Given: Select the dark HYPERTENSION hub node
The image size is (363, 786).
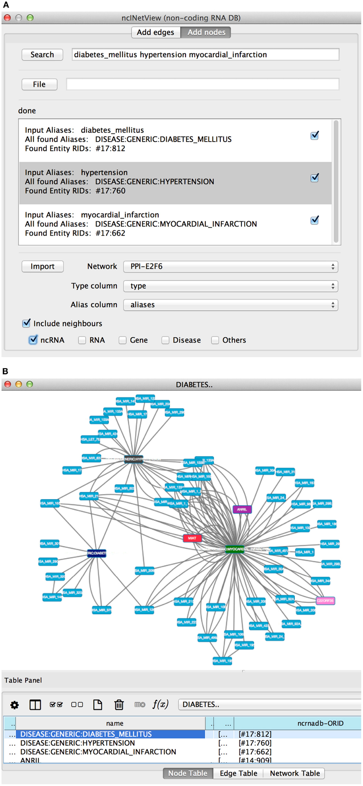Looking at the screenshot, I should (x=134, y=459).
